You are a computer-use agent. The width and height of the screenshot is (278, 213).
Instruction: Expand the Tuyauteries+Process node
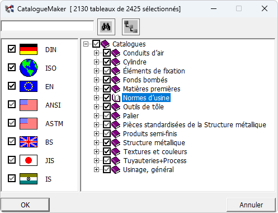point(96,161)
